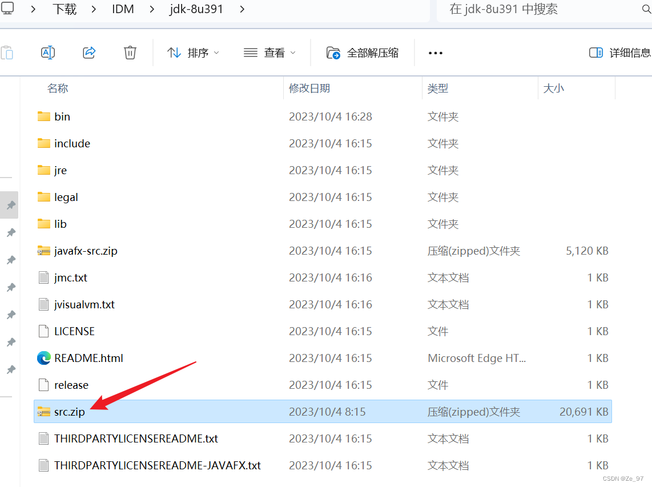This screenshot has width=652, height=487.
Task: Select the legal folder icon
Action: [x=43, y=197]
